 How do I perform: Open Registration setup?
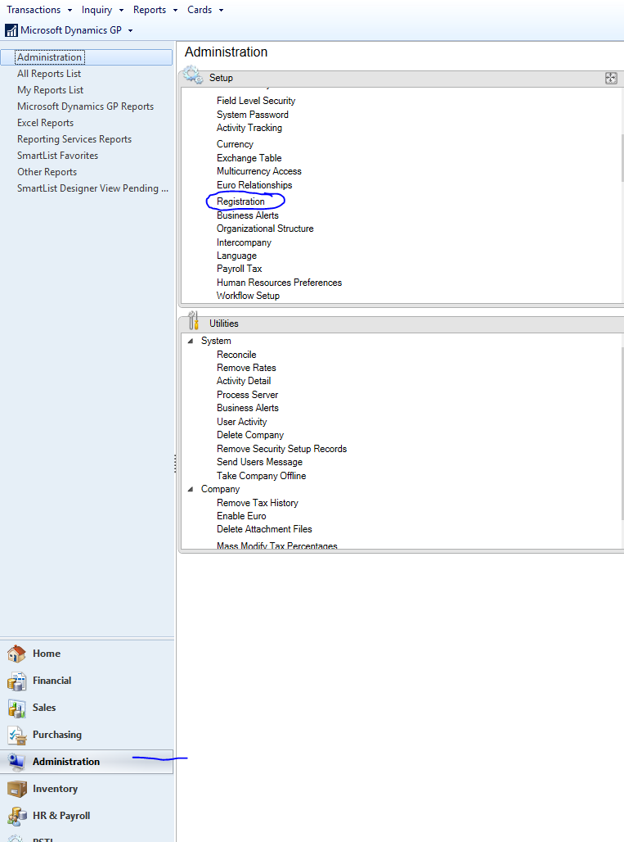point(240,201)
